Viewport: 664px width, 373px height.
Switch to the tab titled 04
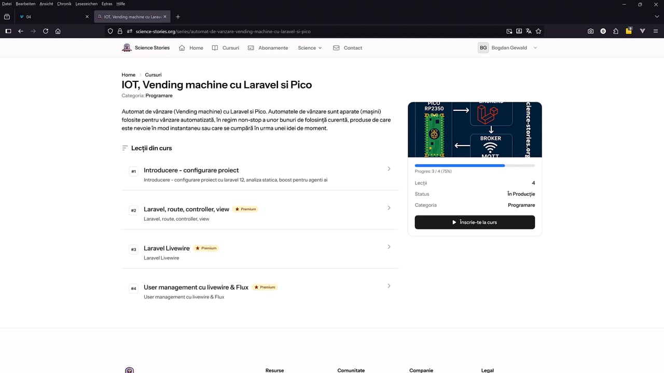click(x=51, y=17)
